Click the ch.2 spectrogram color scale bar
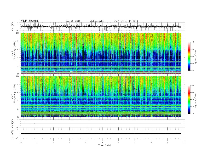This screenshot has height=160, width=207. [x=189, y=100]
